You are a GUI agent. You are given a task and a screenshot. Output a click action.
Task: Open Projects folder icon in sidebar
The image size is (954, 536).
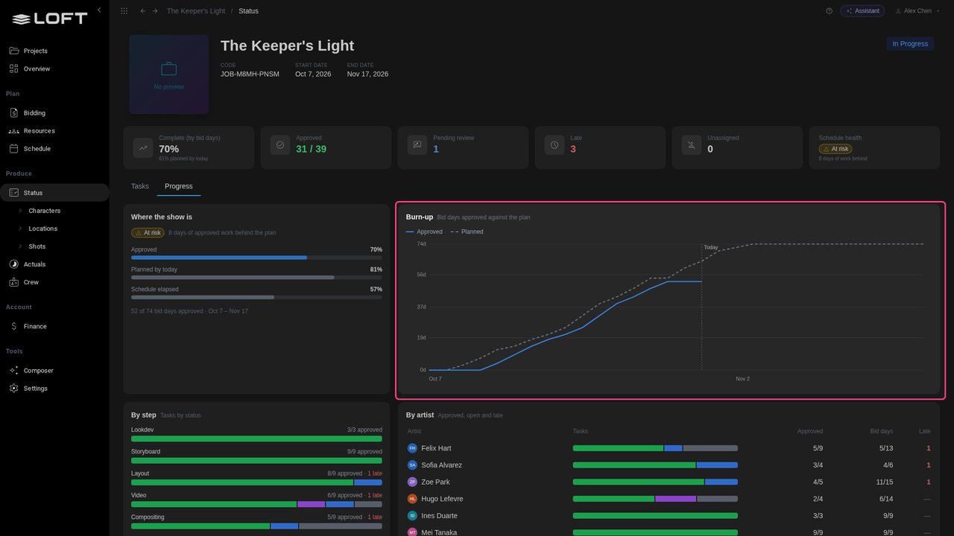pyautogui.click(x=13, y=51)
